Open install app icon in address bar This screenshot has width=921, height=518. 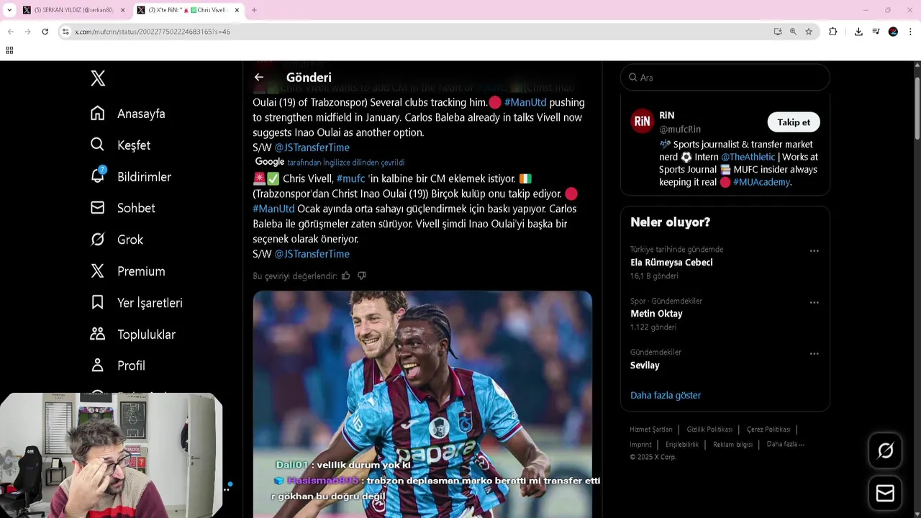[x=778, y=32]
